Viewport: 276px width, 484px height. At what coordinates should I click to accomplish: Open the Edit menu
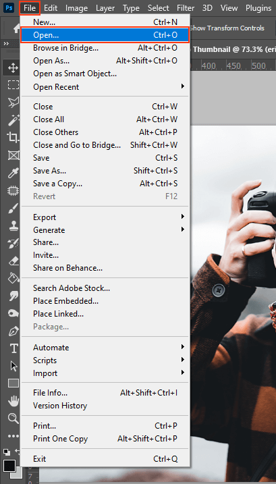point(51,7)
